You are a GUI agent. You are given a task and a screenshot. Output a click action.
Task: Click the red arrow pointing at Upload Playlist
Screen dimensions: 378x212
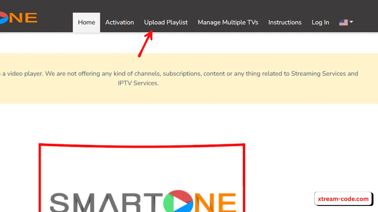coord(145,44)
